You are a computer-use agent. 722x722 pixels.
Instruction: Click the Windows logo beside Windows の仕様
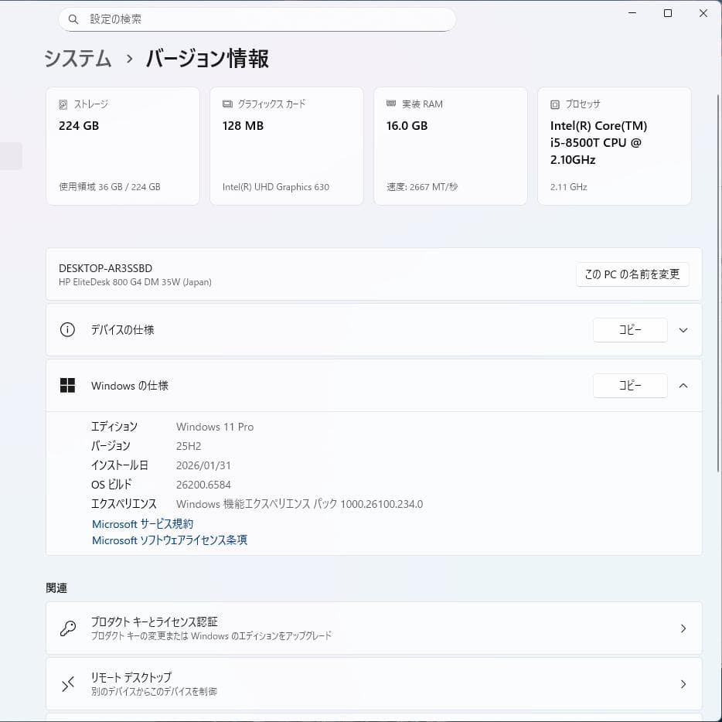(68, 385)
